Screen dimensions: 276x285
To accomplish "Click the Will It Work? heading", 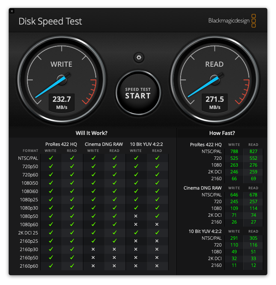I will [x=92, y=133].
